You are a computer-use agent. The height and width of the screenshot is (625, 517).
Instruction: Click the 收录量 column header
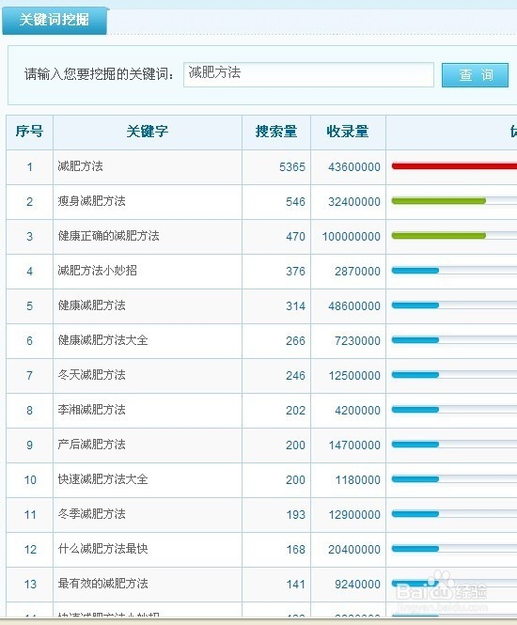tap(348, 132)
